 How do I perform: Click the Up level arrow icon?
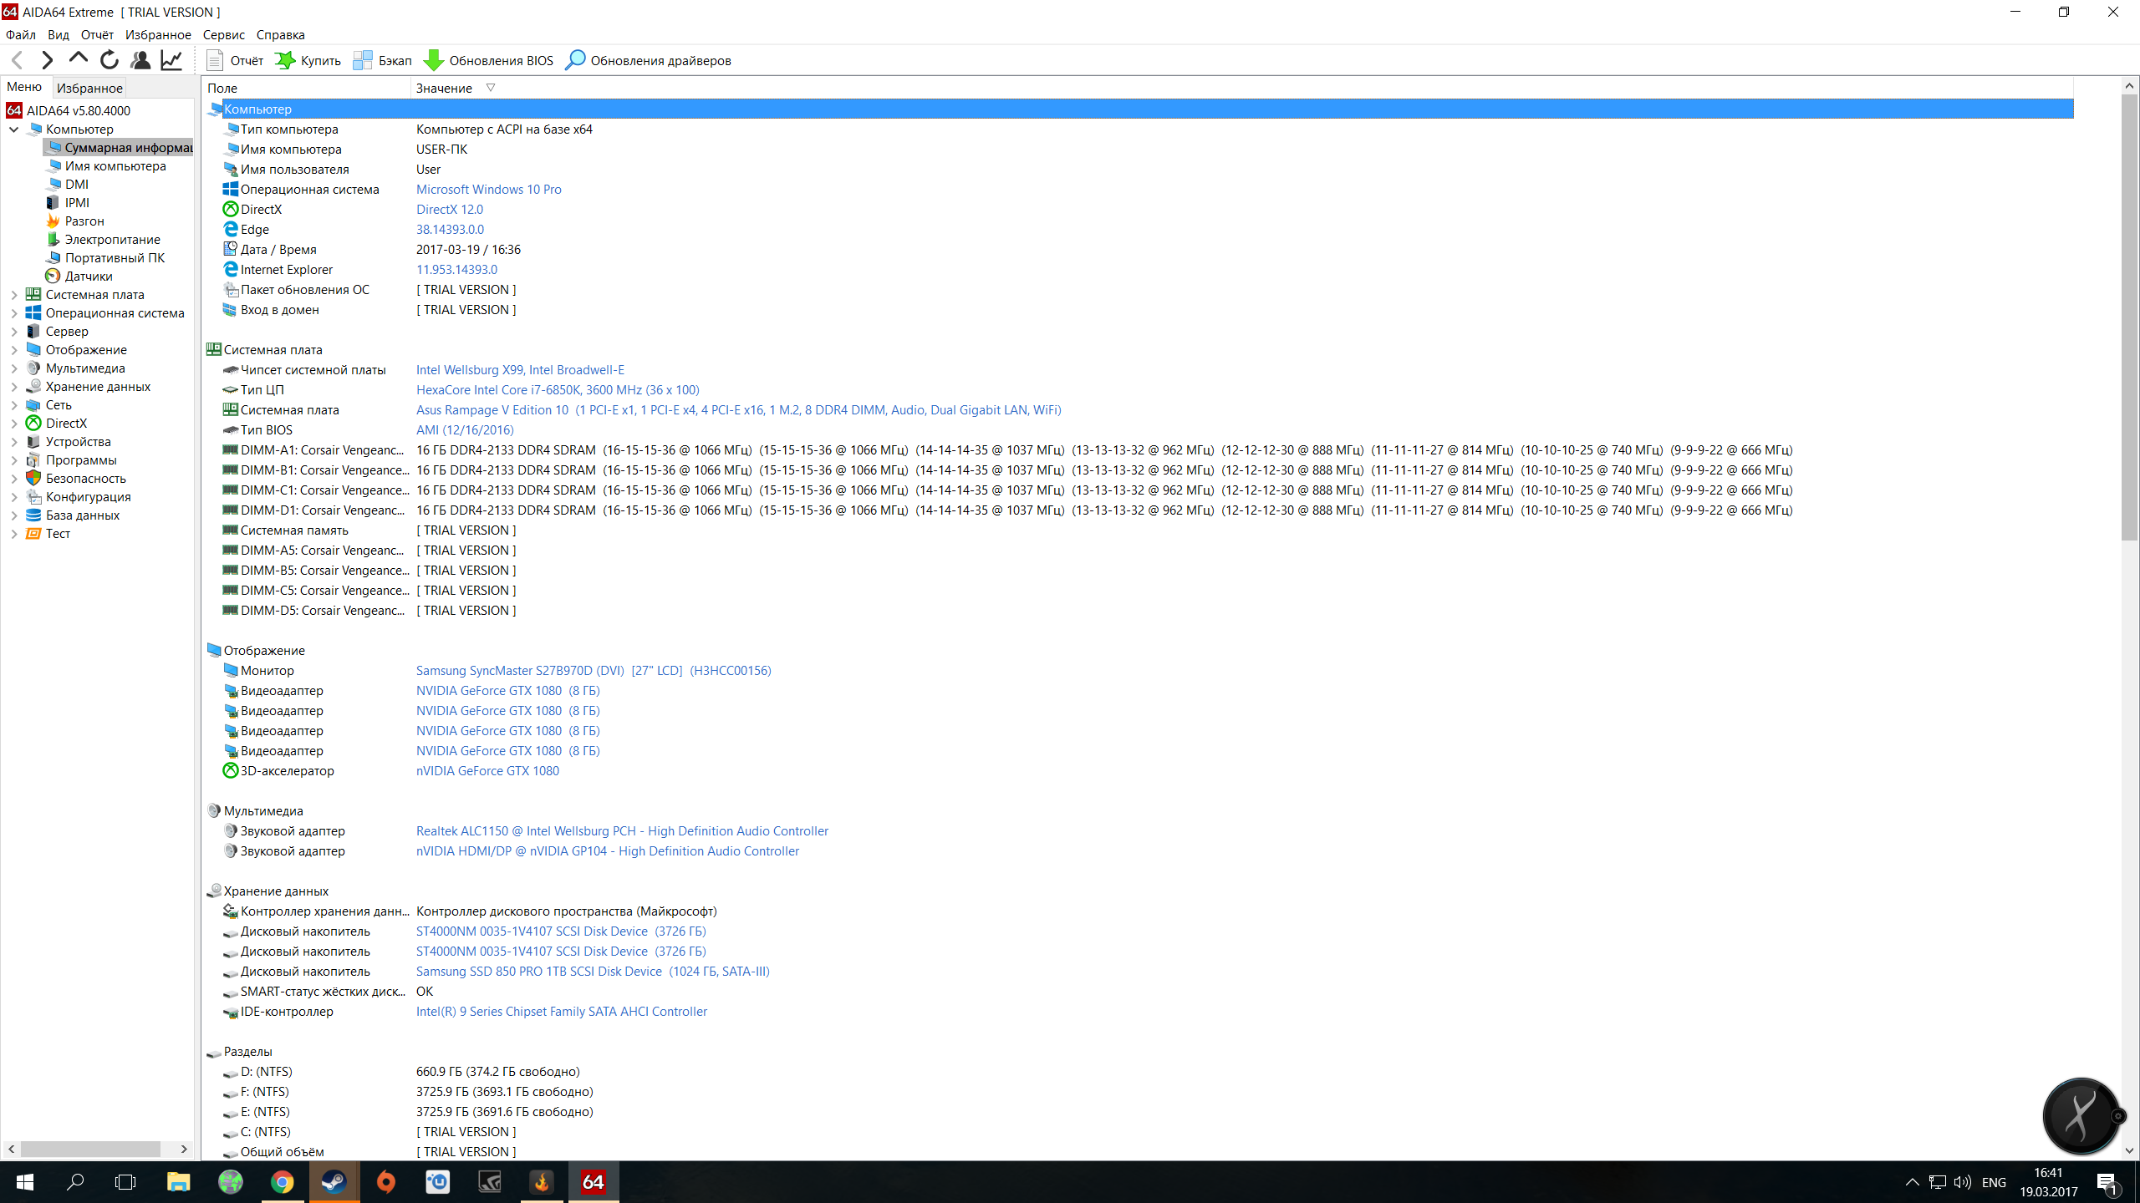(78, 58)
